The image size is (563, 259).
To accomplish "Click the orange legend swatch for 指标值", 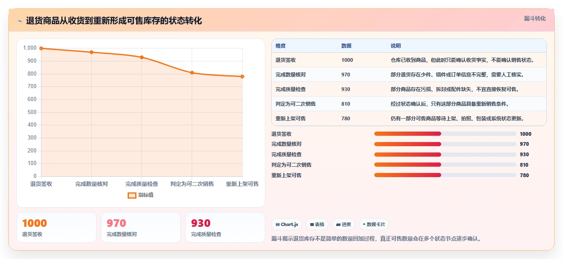I will click(x=132, y=195).
